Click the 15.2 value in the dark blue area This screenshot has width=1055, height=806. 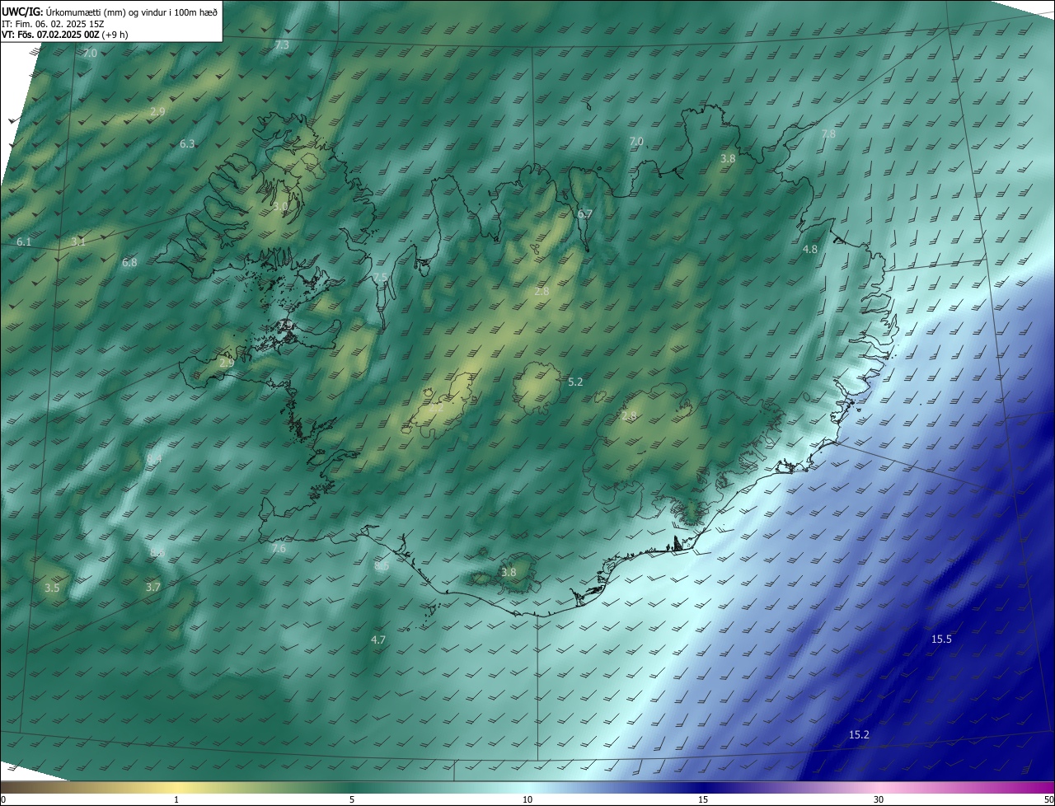(x=859, y=734)
